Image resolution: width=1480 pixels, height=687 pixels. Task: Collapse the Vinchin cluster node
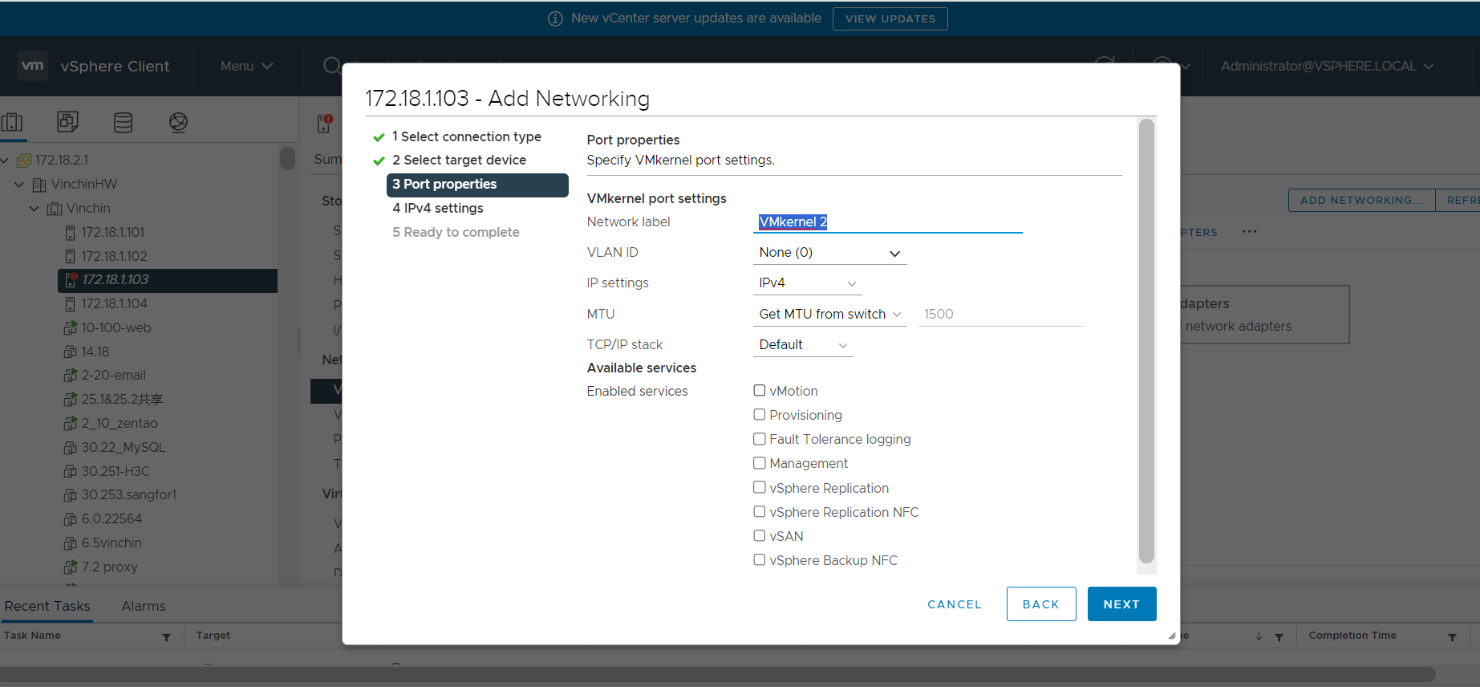pos(34,209)
